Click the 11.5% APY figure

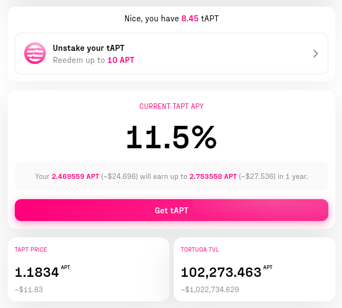click(x=172, y=137)
